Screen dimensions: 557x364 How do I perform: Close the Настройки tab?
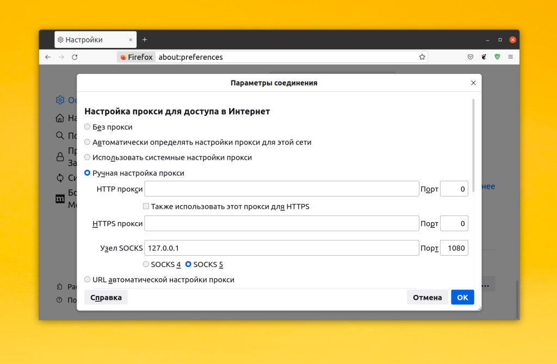tap(131, 40)
